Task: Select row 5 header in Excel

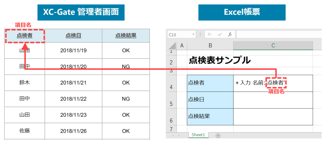Action: (171, 104)
